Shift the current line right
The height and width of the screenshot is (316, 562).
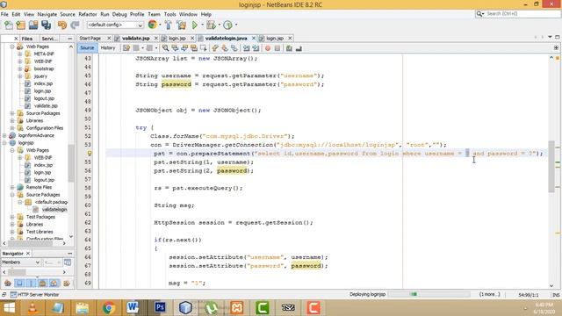[x=256, y=48]
